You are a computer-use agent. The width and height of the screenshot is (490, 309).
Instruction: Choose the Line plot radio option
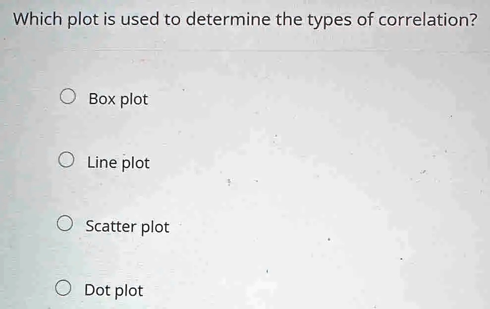(x=66, y=160)
